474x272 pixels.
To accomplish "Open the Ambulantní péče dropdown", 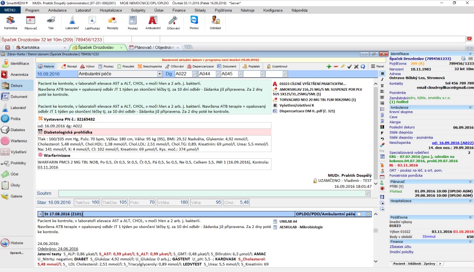I will [x=160, y=74].
